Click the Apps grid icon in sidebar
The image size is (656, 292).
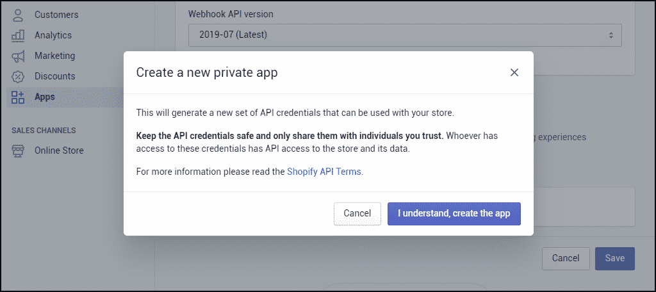(x=18, y=97)
